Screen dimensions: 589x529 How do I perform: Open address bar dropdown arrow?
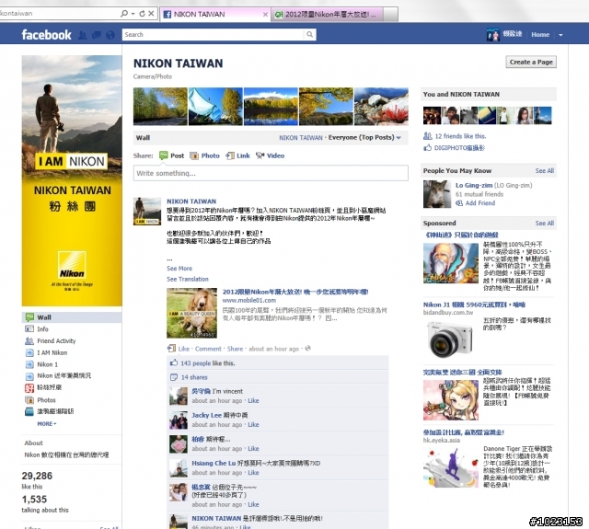[x=133, y=14]
